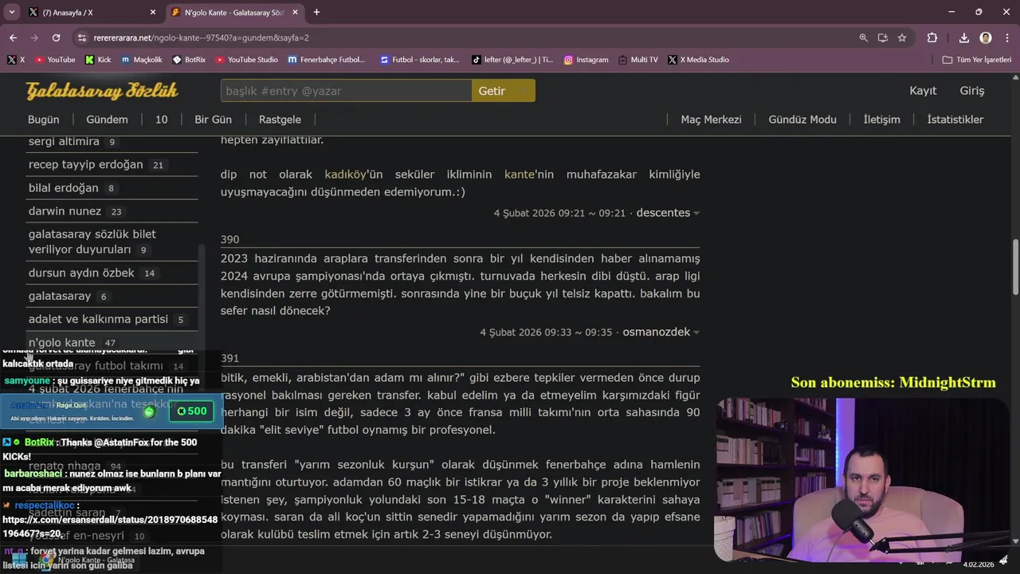Reload the current page
Image resolution: width=1020 pixels, height=574 pixels.
[56, 37]
